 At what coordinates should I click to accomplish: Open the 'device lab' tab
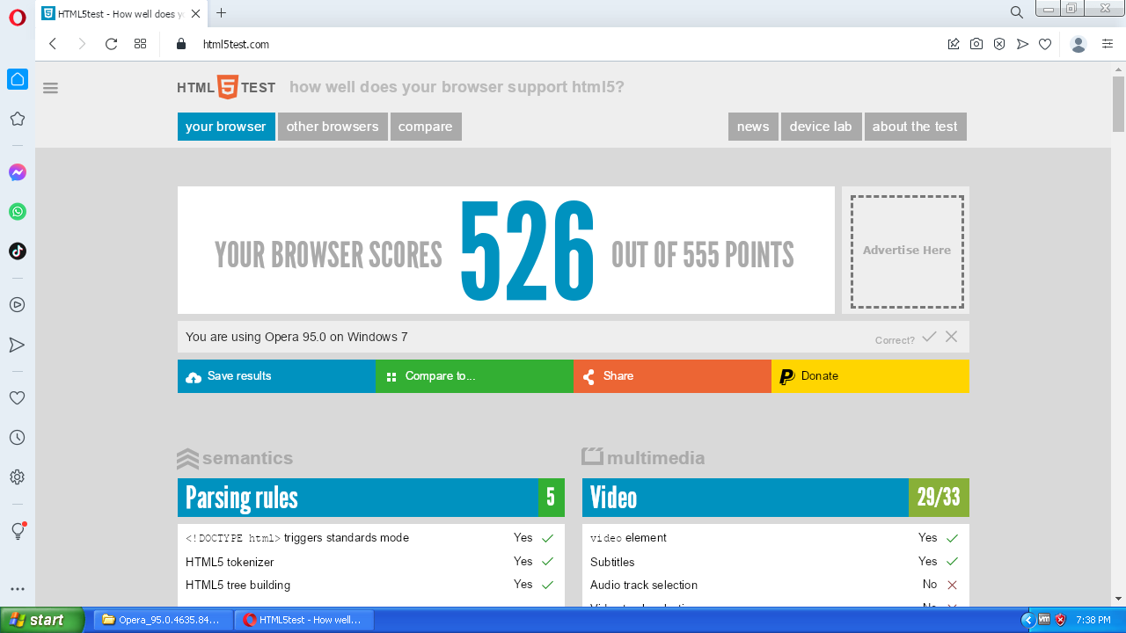point(821,127)
